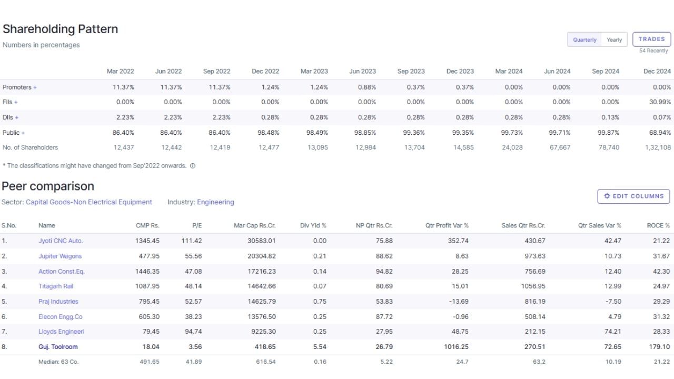The height and width of the screenshot is (379, 674).
Task: Click the 1,32,108 shareholders count
Action: click(658, 148)
